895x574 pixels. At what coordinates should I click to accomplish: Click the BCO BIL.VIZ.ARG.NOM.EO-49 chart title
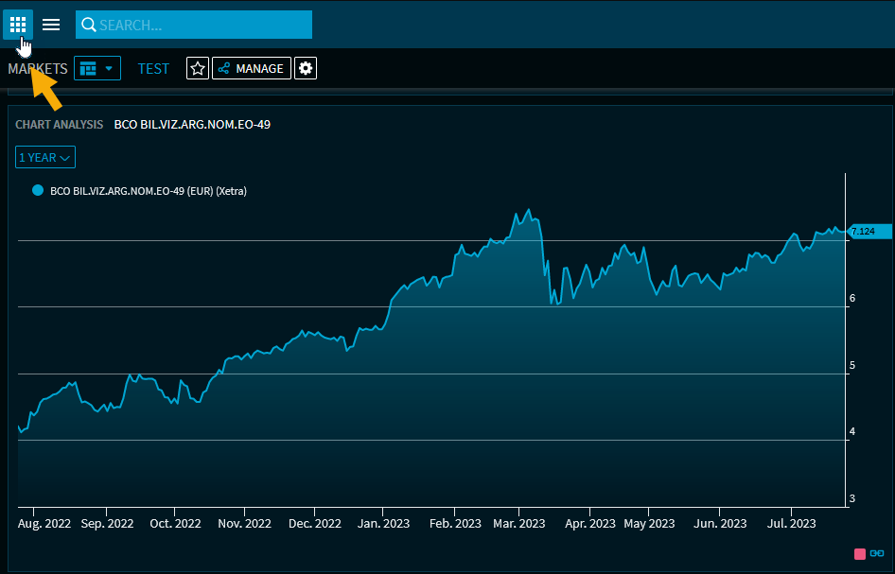pyautogui.click(x=192, y=124)
